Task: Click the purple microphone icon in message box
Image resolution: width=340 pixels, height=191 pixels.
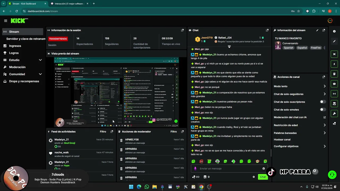Action: (195, 168)
